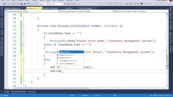173x97 pixels.
Task: Toggle the events filter lightning icon in IntelliSense
Action: [62, 67]
